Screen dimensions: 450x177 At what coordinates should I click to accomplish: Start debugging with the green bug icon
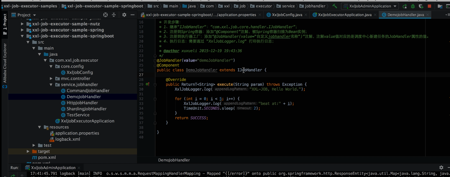pyautogui.click(x=413, y=6)
